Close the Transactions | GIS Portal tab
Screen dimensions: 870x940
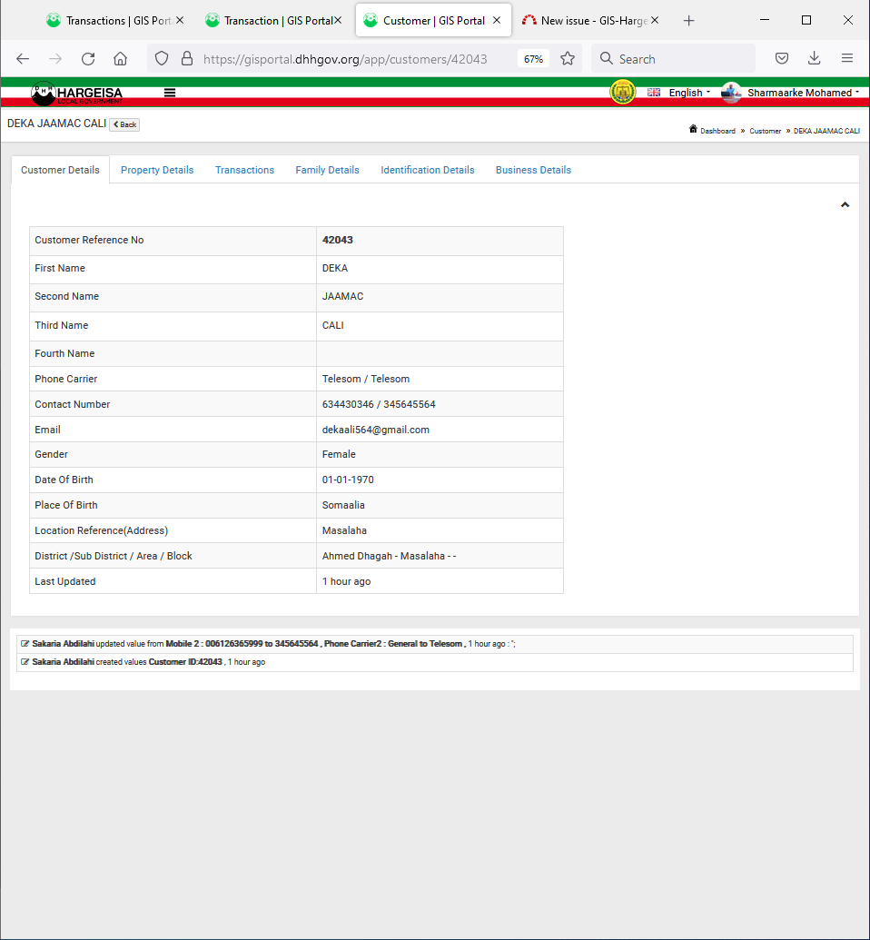point(180,20)
